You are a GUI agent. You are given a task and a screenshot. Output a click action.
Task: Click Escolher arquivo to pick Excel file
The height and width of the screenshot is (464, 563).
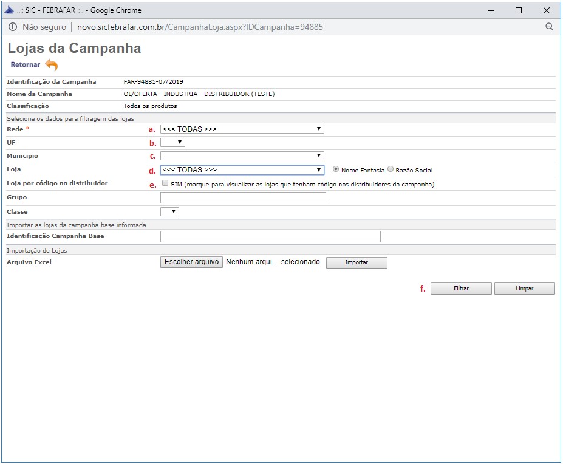pos(191,262)
